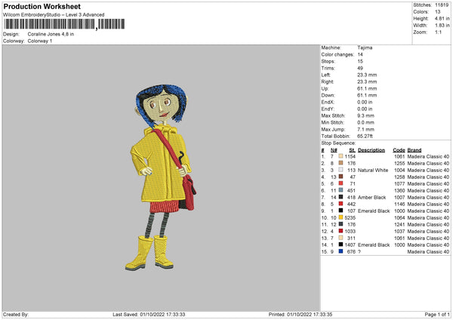Click the Code column header
This screenshot has width=453, height=320.
[x=399, y=149]
